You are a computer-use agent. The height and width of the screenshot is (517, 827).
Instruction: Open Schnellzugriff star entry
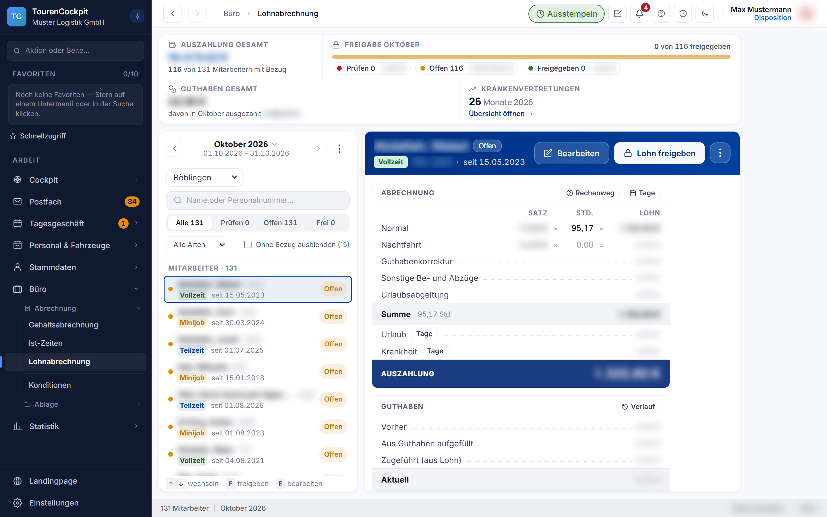click(38, 136)
